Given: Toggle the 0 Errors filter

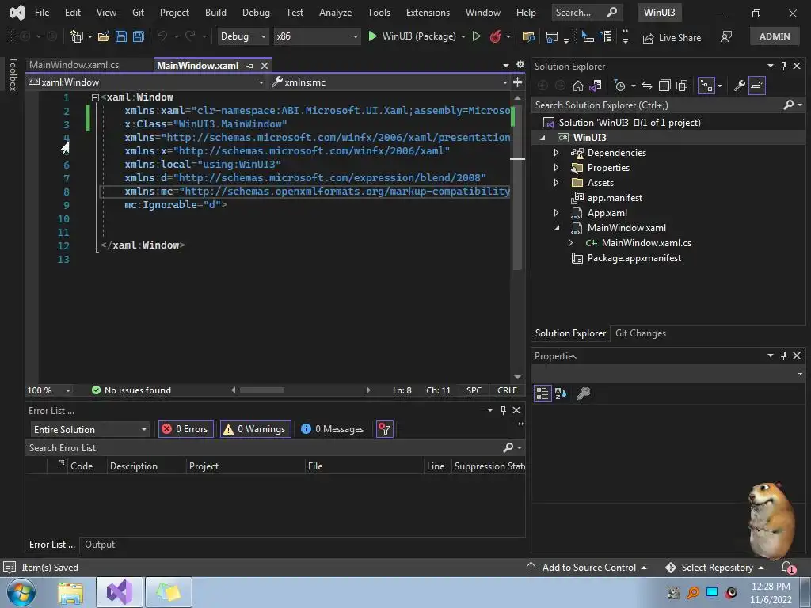Looking at the screenshot, I should point(185,429).
